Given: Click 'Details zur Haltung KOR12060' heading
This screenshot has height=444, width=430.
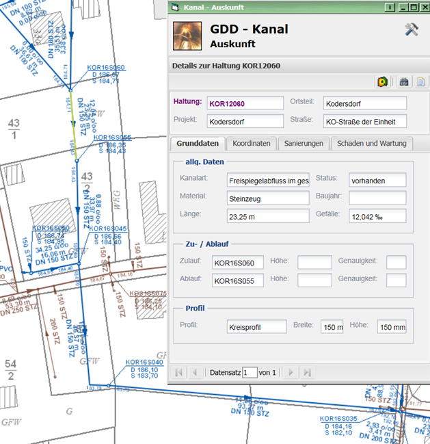Looking at the screenshot, I should tap(226, 66).
